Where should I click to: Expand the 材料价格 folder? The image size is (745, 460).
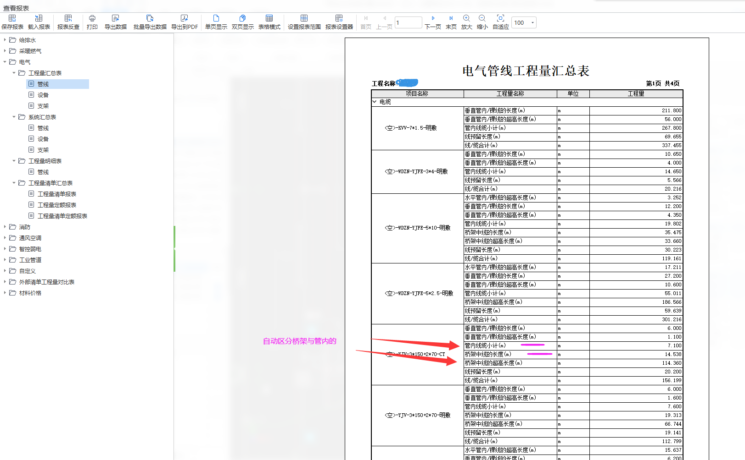pyautogui.click(x=5, y=293)
